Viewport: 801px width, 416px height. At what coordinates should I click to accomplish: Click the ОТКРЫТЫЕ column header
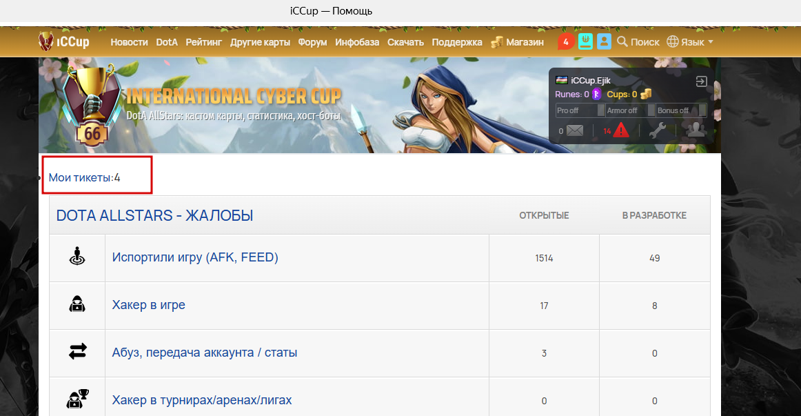(x=544, y=216)
